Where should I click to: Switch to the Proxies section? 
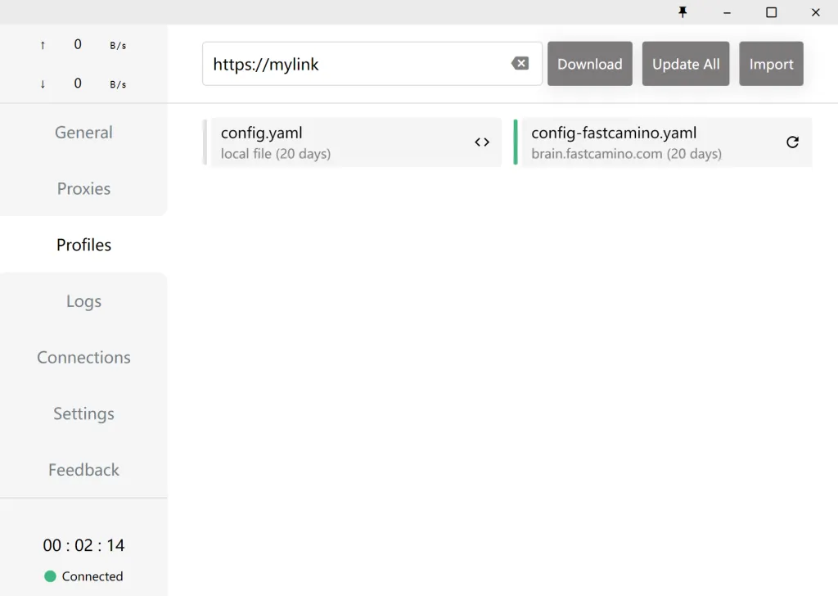click(83, 188)
